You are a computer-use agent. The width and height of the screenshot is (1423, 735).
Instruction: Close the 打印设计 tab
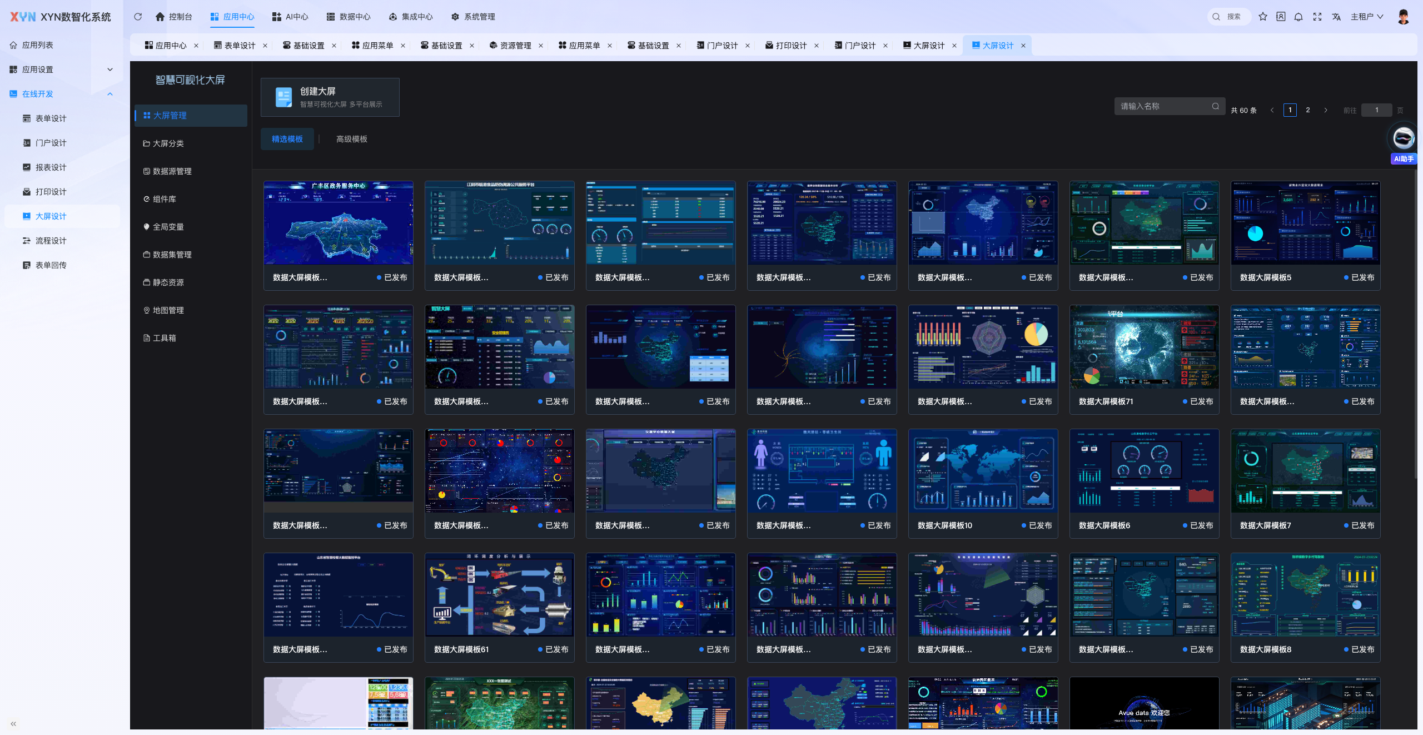click(x=817, y=46)
